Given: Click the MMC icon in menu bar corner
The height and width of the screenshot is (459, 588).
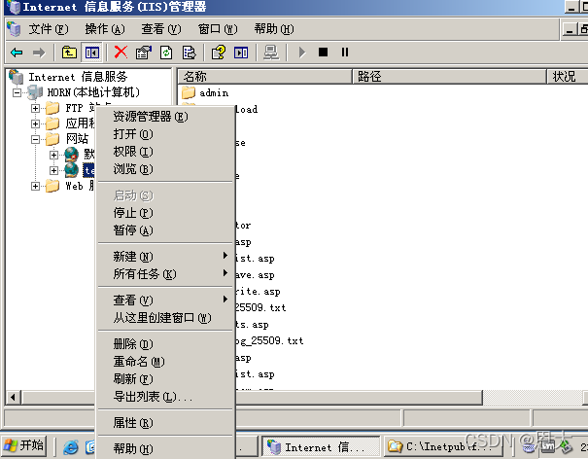Looking at the screenshot, I should 14,29.
